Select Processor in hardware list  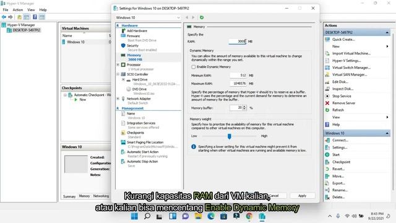click(x=134, y=64)
